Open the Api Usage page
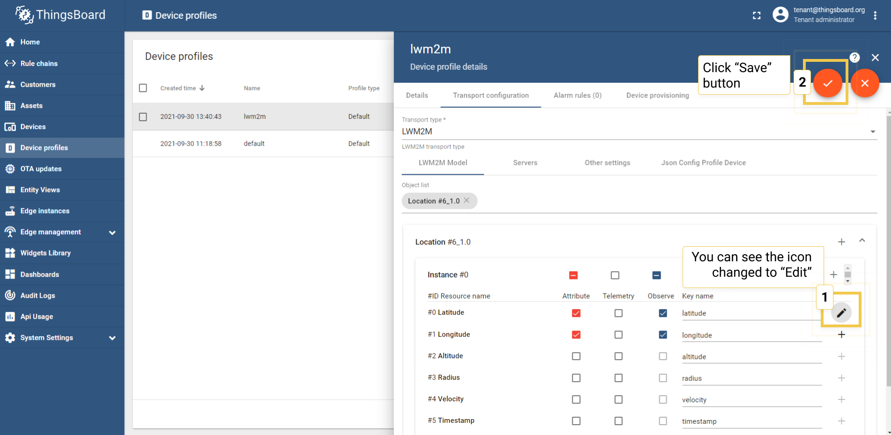Viewport: 891px width, 435px height. click(62, 317)
